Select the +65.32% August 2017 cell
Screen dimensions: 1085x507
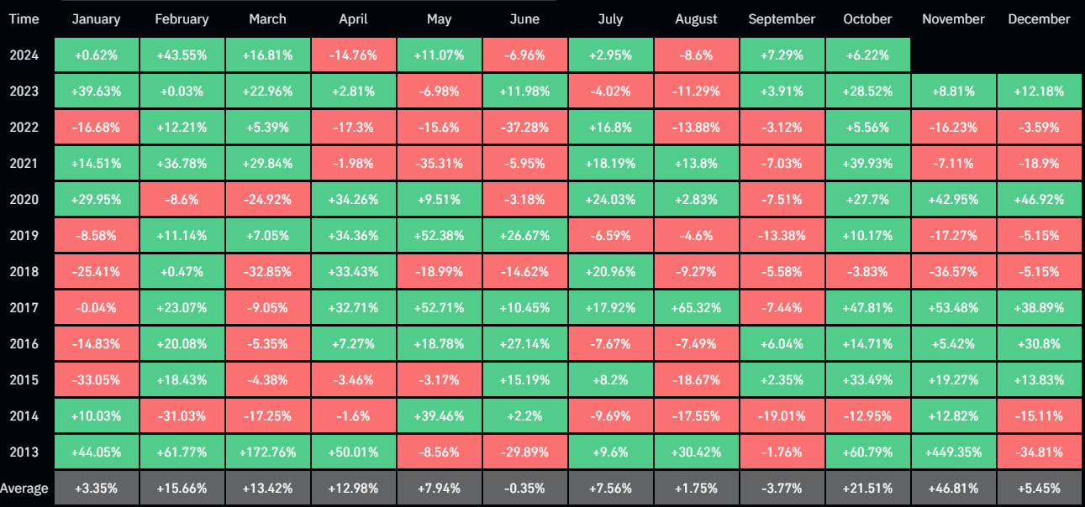(x=696, y=307)
